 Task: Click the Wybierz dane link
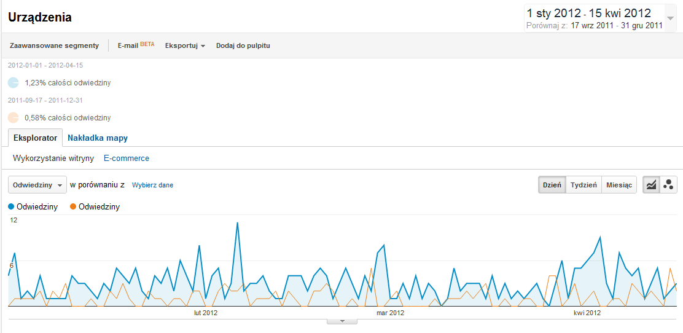(x=152, y=185)
